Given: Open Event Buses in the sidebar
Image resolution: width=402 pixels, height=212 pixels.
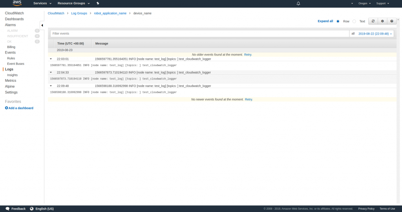Looking at the screenshot, I should pyautogui.click(x=16, y=64).
